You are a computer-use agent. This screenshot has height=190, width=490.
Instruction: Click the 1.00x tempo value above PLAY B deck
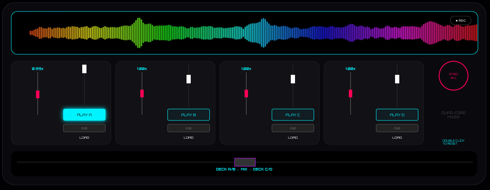click(142, 69)
